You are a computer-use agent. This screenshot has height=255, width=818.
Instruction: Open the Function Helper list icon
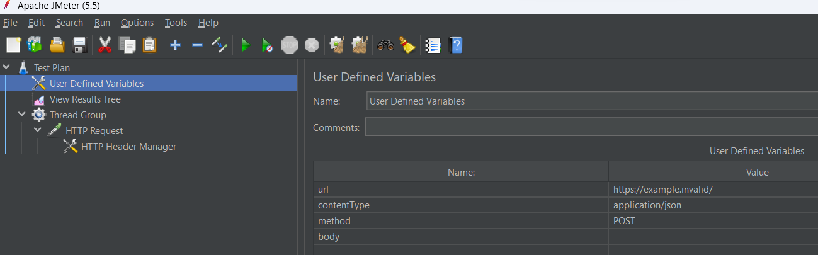point(432,45)
